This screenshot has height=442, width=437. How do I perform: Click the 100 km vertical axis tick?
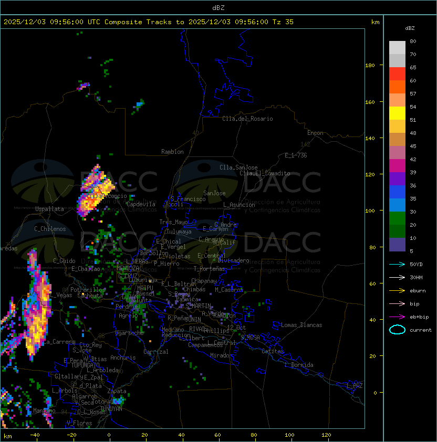[x=370, y=211]
